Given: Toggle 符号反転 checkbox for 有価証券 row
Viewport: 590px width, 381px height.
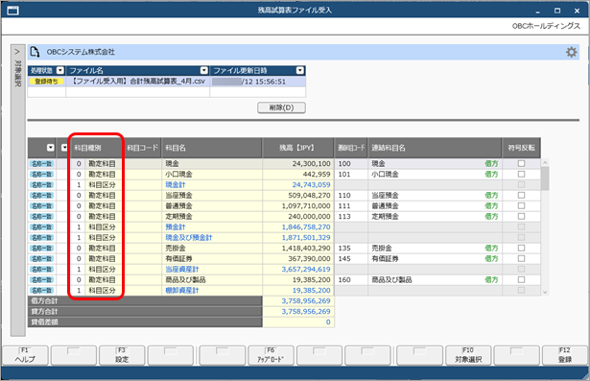Looking at the screenshot, I should click(521, 258).
